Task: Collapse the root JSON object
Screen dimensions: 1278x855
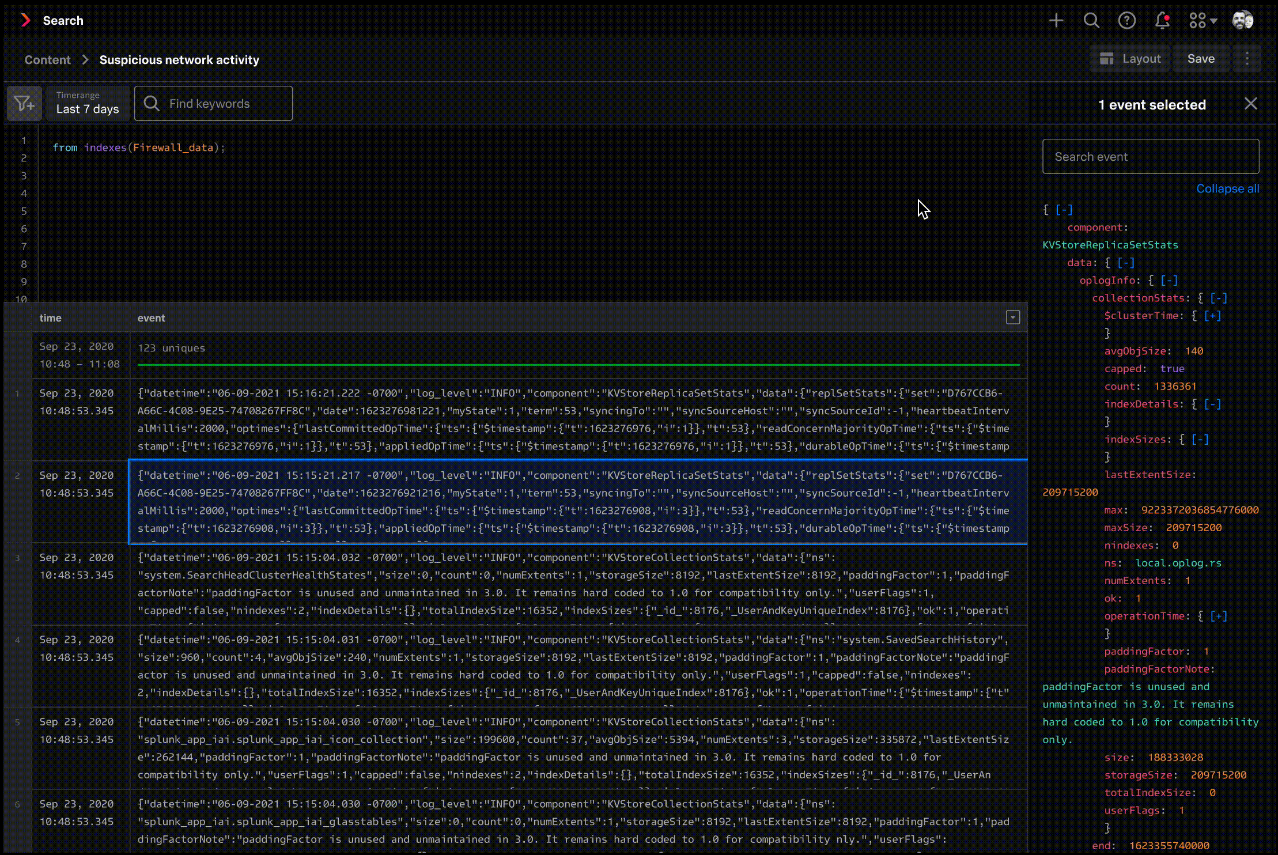Action: (x=1064, y=210)
